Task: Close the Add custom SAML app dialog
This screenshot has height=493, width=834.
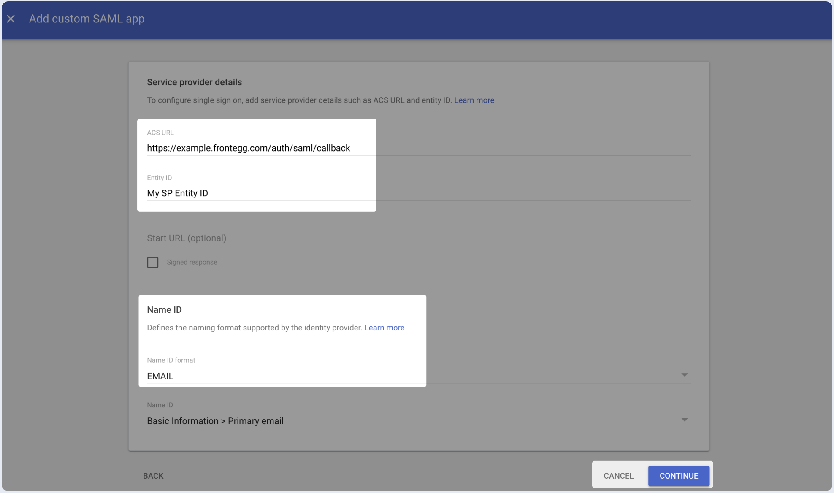Action: coord(11,19)
